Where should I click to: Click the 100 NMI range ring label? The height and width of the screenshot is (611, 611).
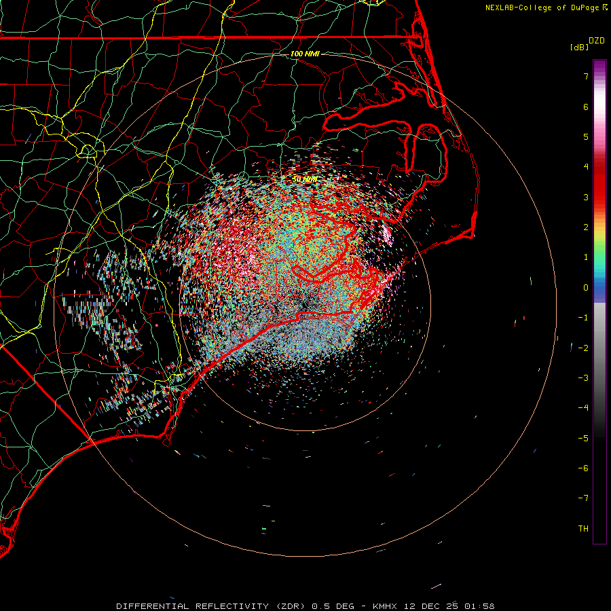(x=305, y=54)
